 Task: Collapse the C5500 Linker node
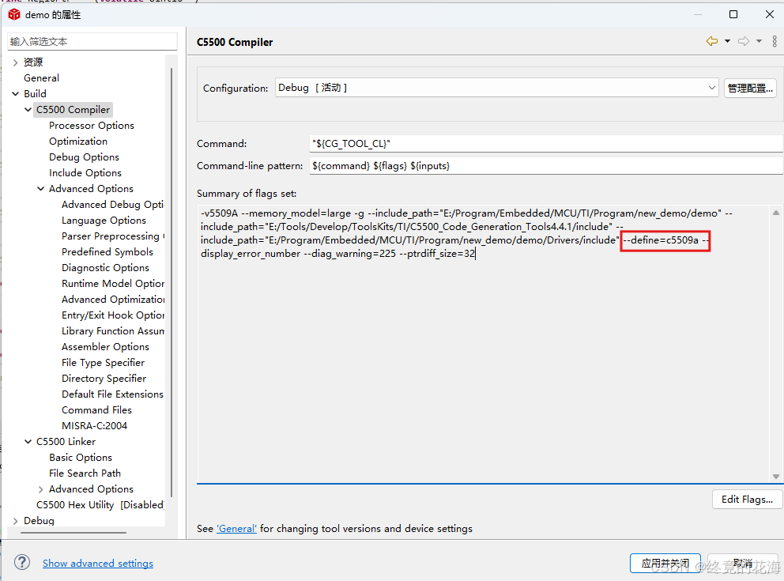(x=28, y=442)
